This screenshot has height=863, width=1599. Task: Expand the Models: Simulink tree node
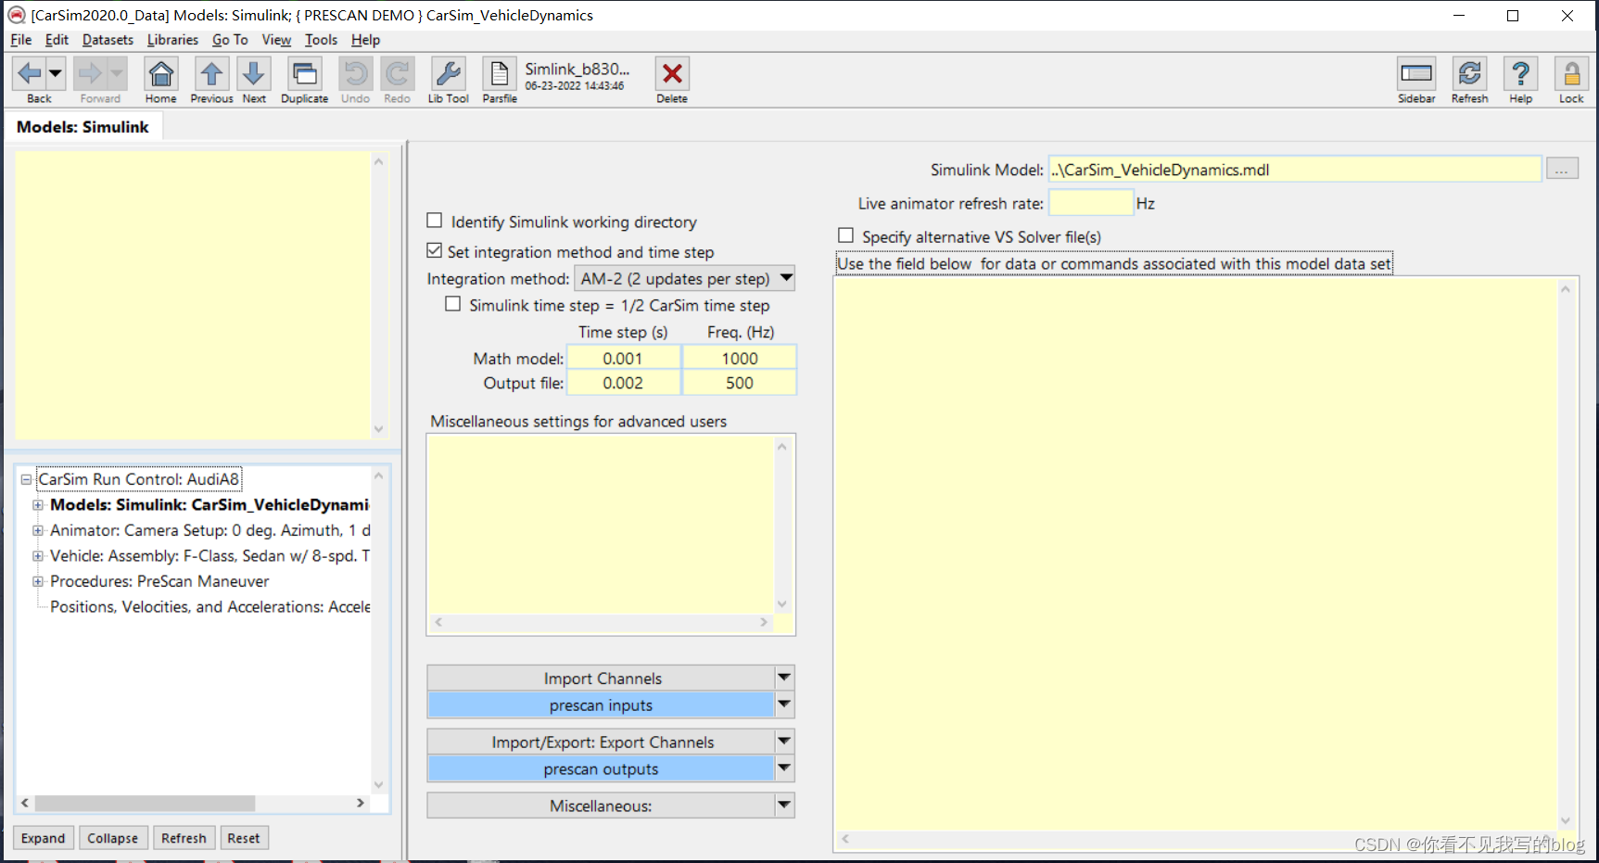point(38,505)
